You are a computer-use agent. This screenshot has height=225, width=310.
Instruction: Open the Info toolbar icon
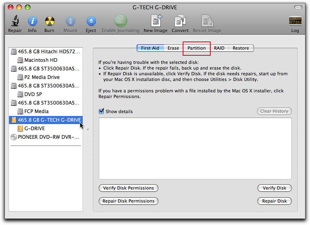33,21
